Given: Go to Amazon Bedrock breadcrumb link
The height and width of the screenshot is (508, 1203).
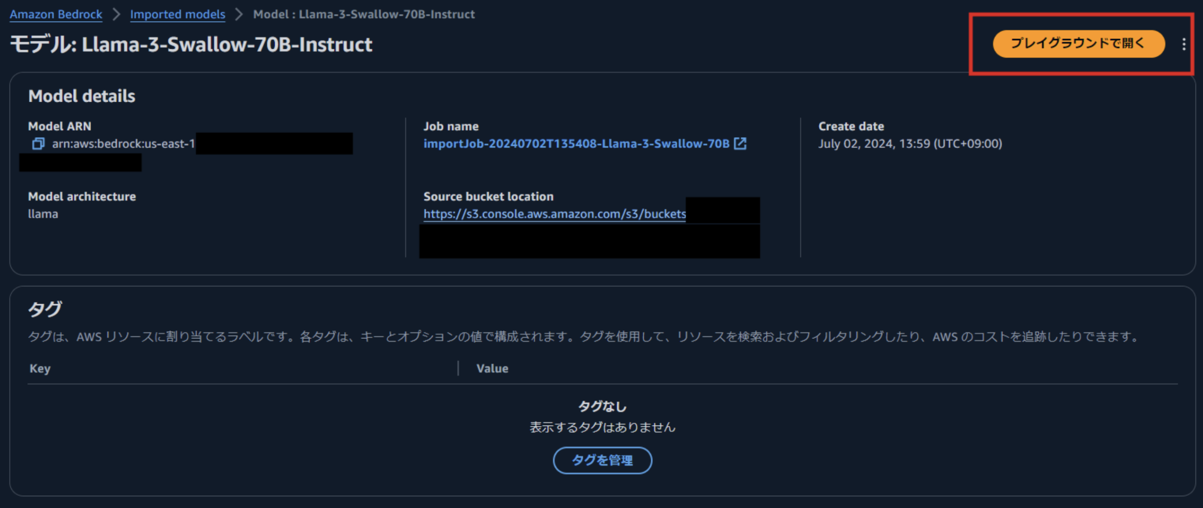Looking at the screenshot, I should coord(56,15).
